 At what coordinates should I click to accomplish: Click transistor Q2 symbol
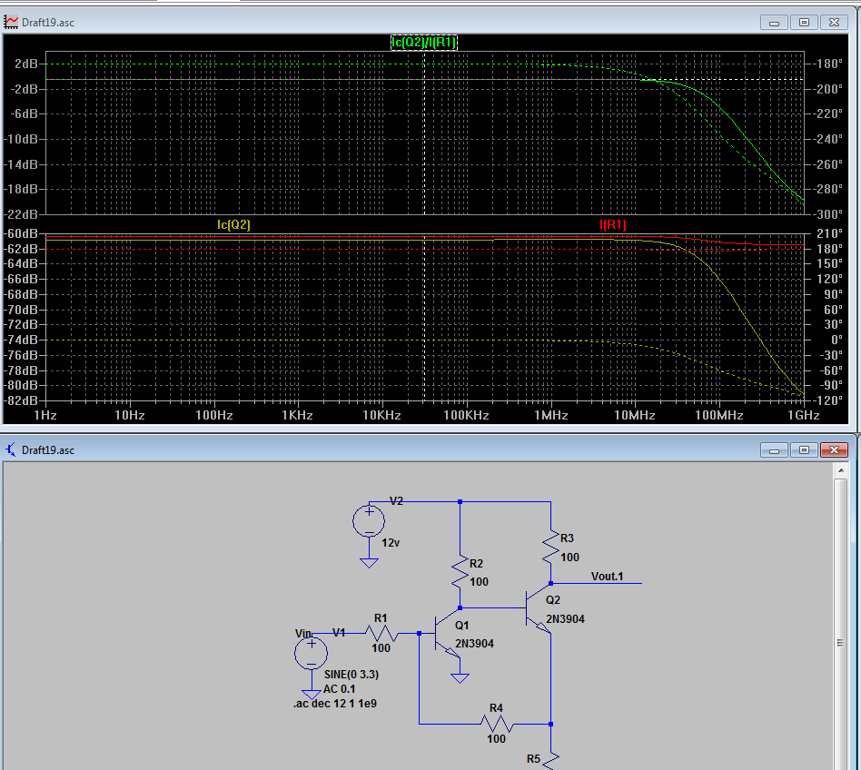click(537, 607)
